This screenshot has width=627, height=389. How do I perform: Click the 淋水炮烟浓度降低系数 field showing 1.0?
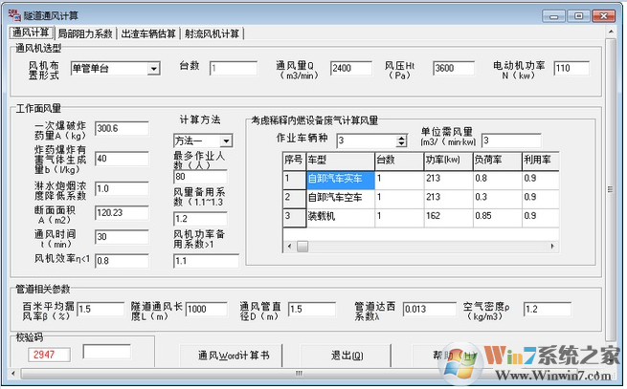point(122,188)
